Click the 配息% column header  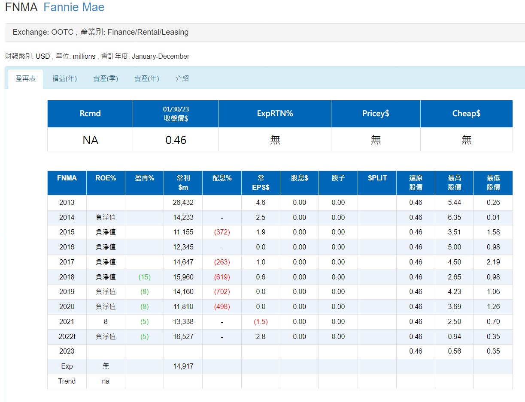pyautogui.click(x=222, y=183)
